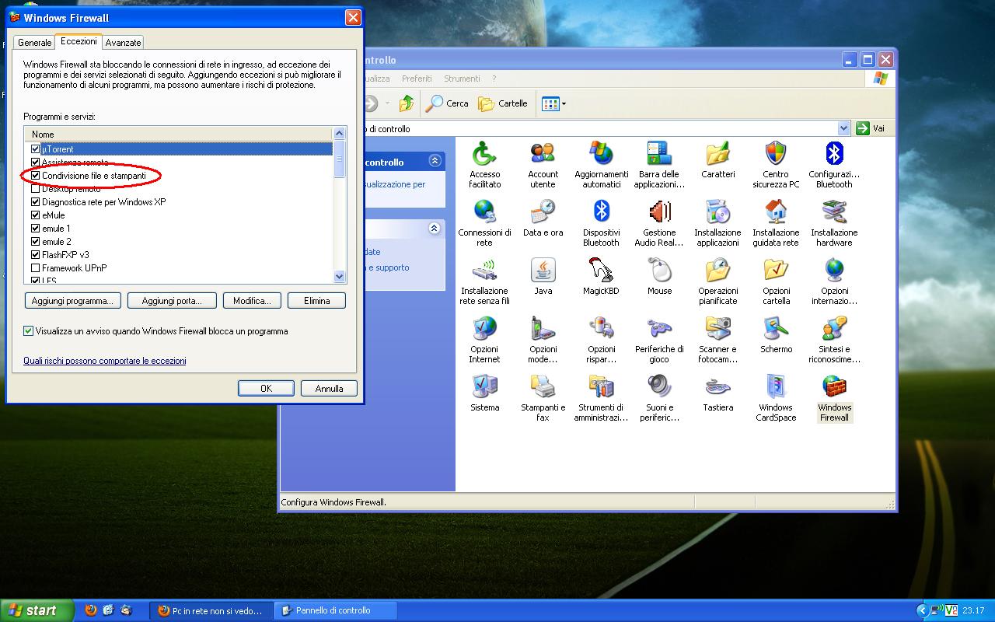Switch to the Avanzate tab
The width and height of the screenshot is (995, 622).
(x=123, y=43)
